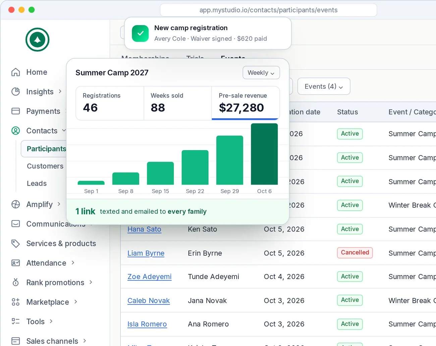The image size is (436, 346).
Task: Select Customers in the Contacts submenu
Action: point(45,166)
